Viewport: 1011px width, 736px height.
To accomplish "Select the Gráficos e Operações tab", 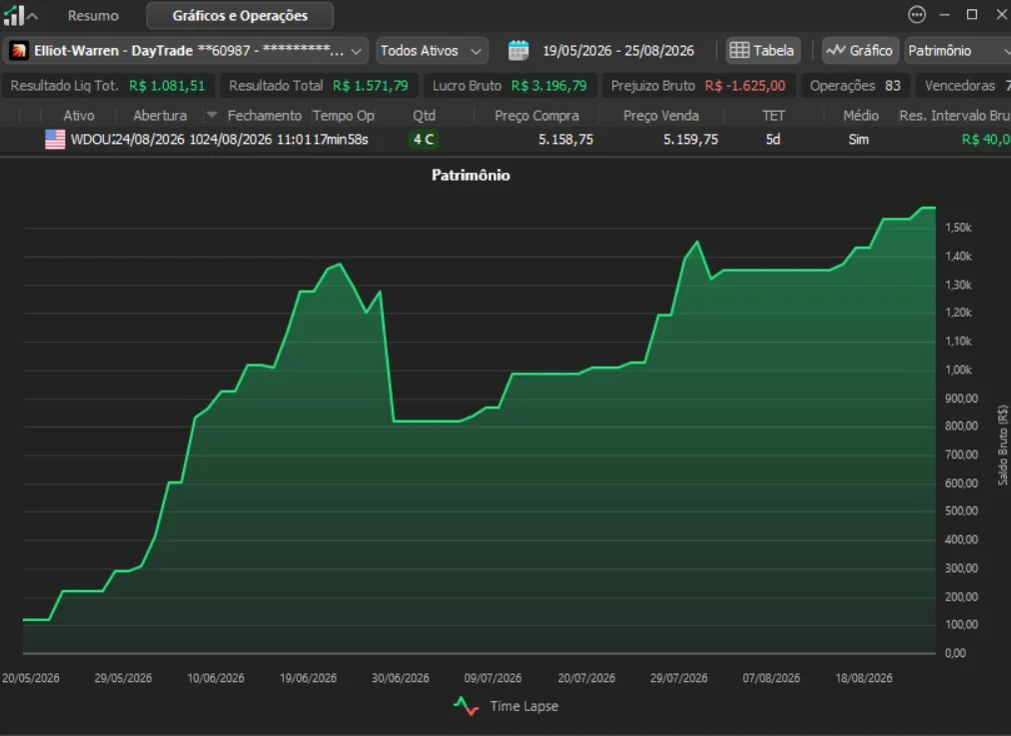I will 240,15.
